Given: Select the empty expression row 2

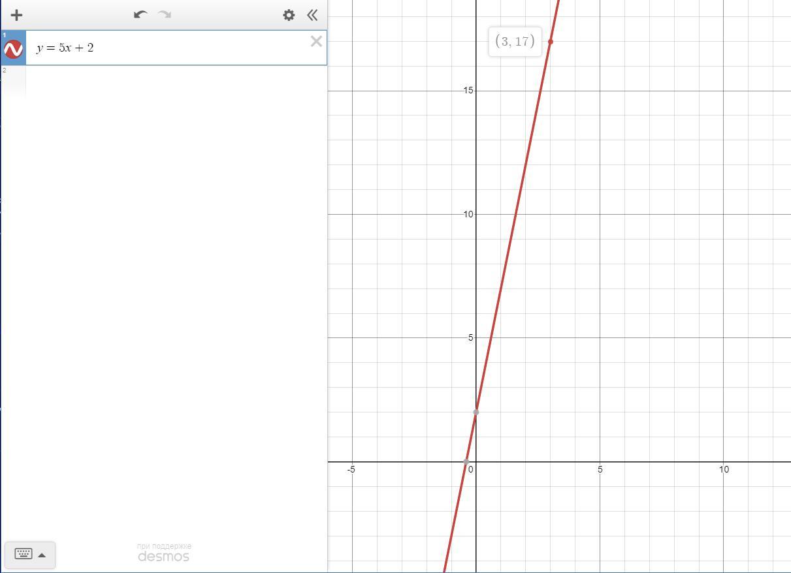Looking at the screenshot, I should [163, 82].
